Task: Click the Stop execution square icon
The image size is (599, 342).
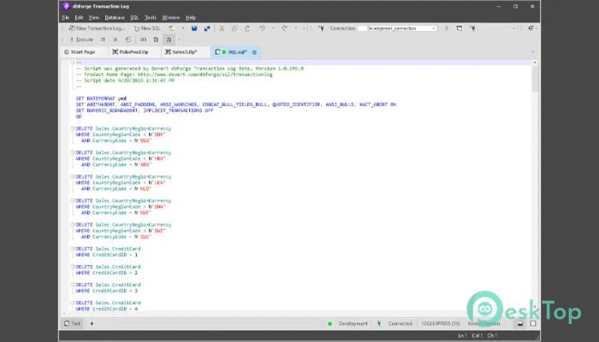Action: [x=116, y=39]
